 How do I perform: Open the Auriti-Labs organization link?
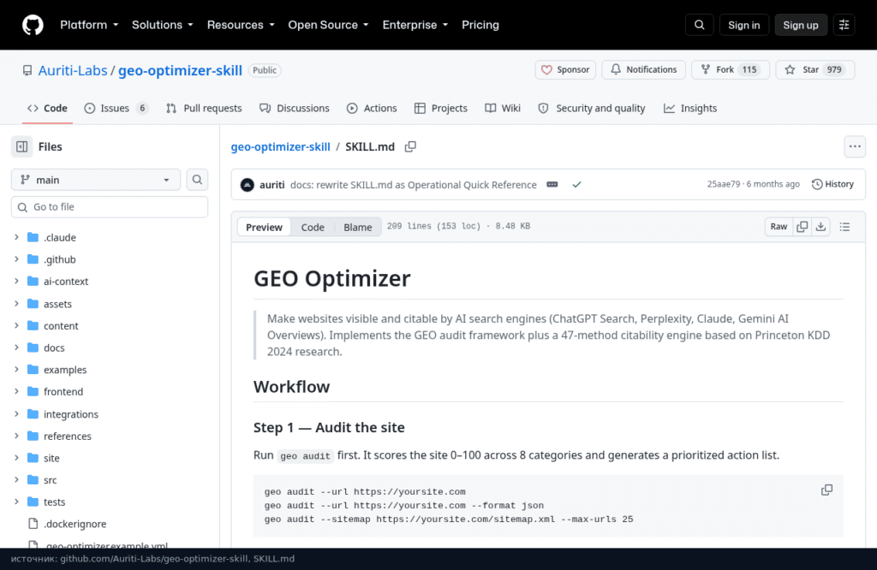73,70
